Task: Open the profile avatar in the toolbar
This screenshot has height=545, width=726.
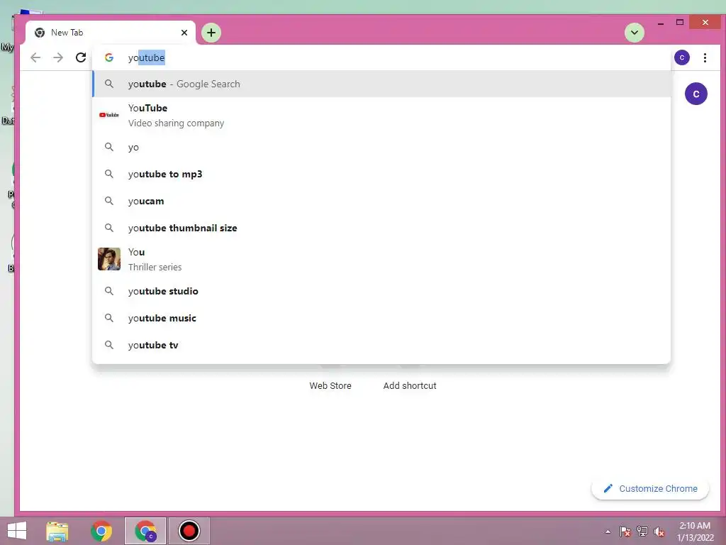Action: click(681, 57)
